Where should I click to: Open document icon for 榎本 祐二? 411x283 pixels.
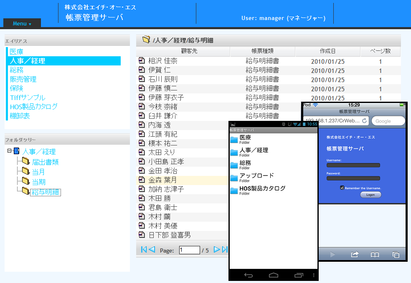pos(142,143)
